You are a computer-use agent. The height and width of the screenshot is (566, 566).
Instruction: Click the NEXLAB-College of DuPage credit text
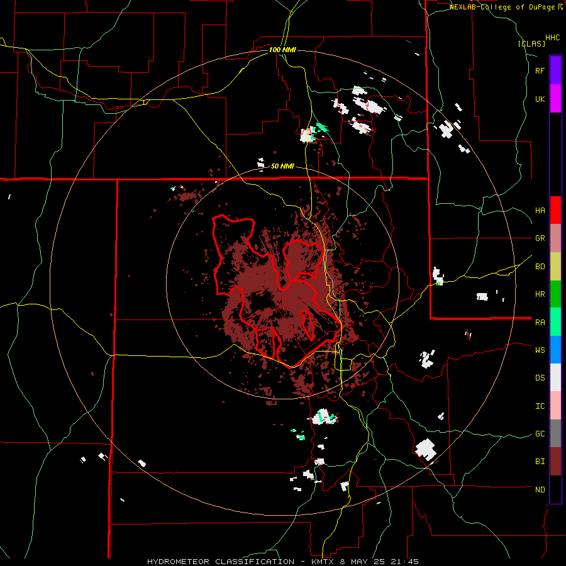tap(506, 7)
